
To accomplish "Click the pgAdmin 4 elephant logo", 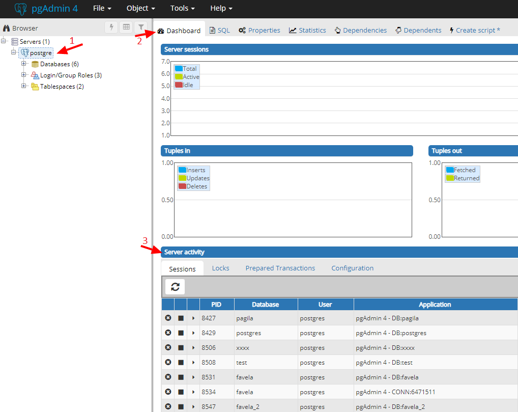I will tap(21, 9).
